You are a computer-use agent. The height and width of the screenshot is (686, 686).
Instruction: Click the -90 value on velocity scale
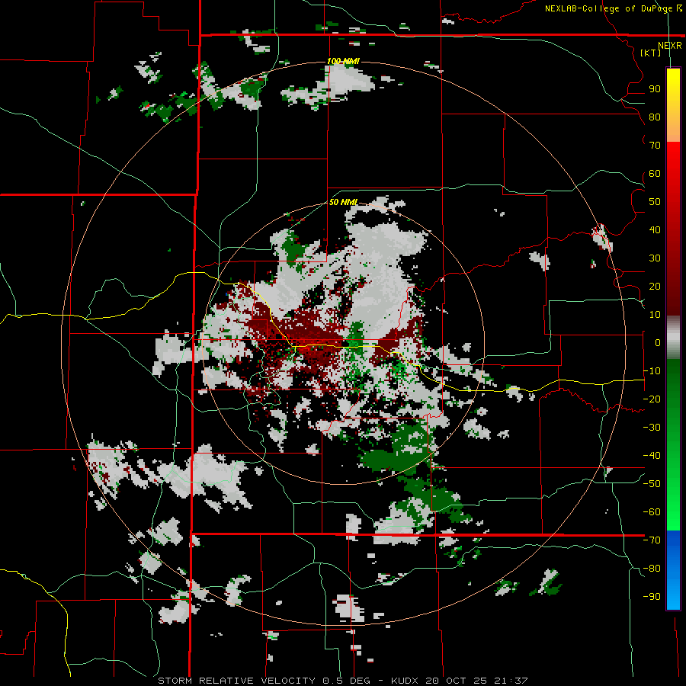(x=652, y=597)
